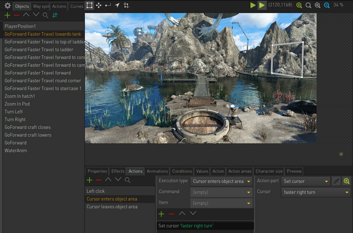Open the Preview tab
Screen dimensions: 353x233
[294, 171]
